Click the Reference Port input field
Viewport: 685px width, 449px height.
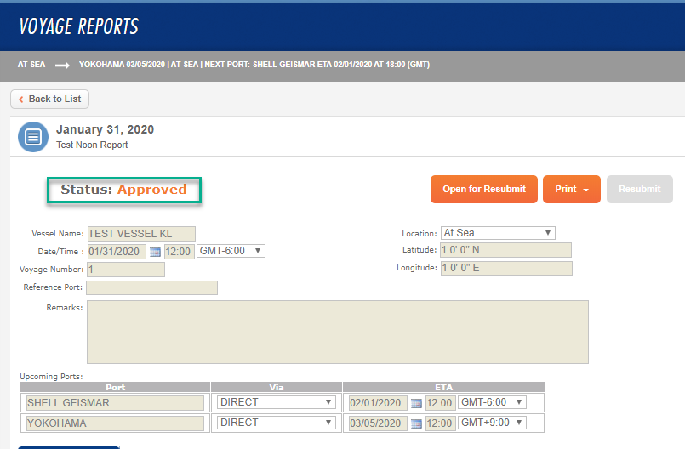(x=151, y=287)
